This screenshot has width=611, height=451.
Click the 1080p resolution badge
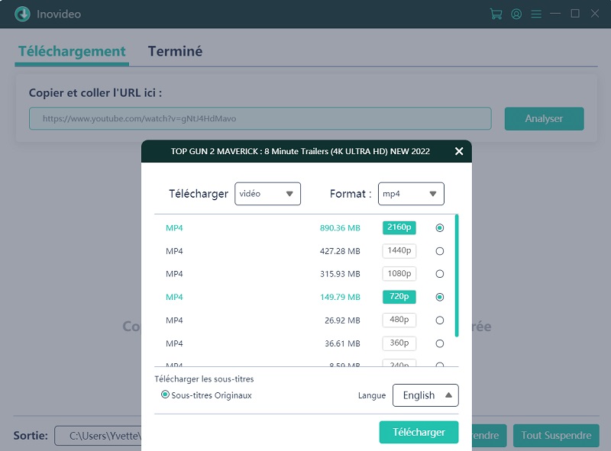coord(399,274)
